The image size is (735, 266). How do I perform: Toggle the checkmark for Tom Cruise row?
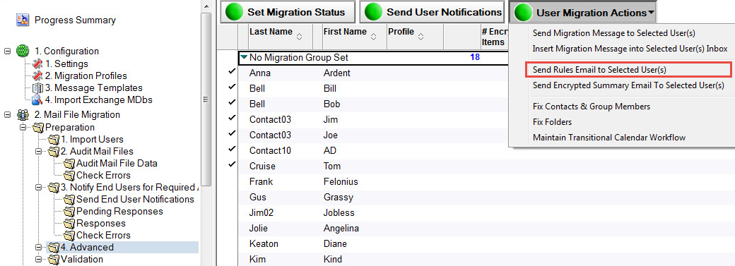pyautogui.click(x=232, y=164)
